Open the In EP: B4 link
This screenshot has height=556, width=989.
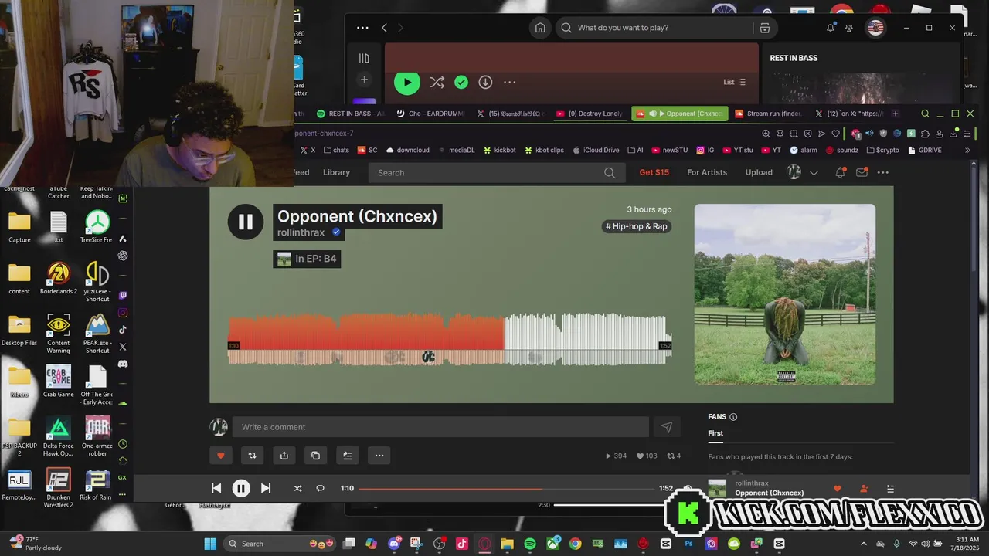pyautogui.click(x=307, y=259)
